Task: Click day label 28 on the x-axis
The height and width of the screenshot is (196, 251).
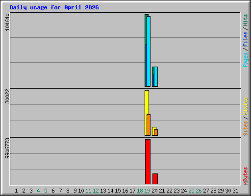Action: tap(213, 191)
